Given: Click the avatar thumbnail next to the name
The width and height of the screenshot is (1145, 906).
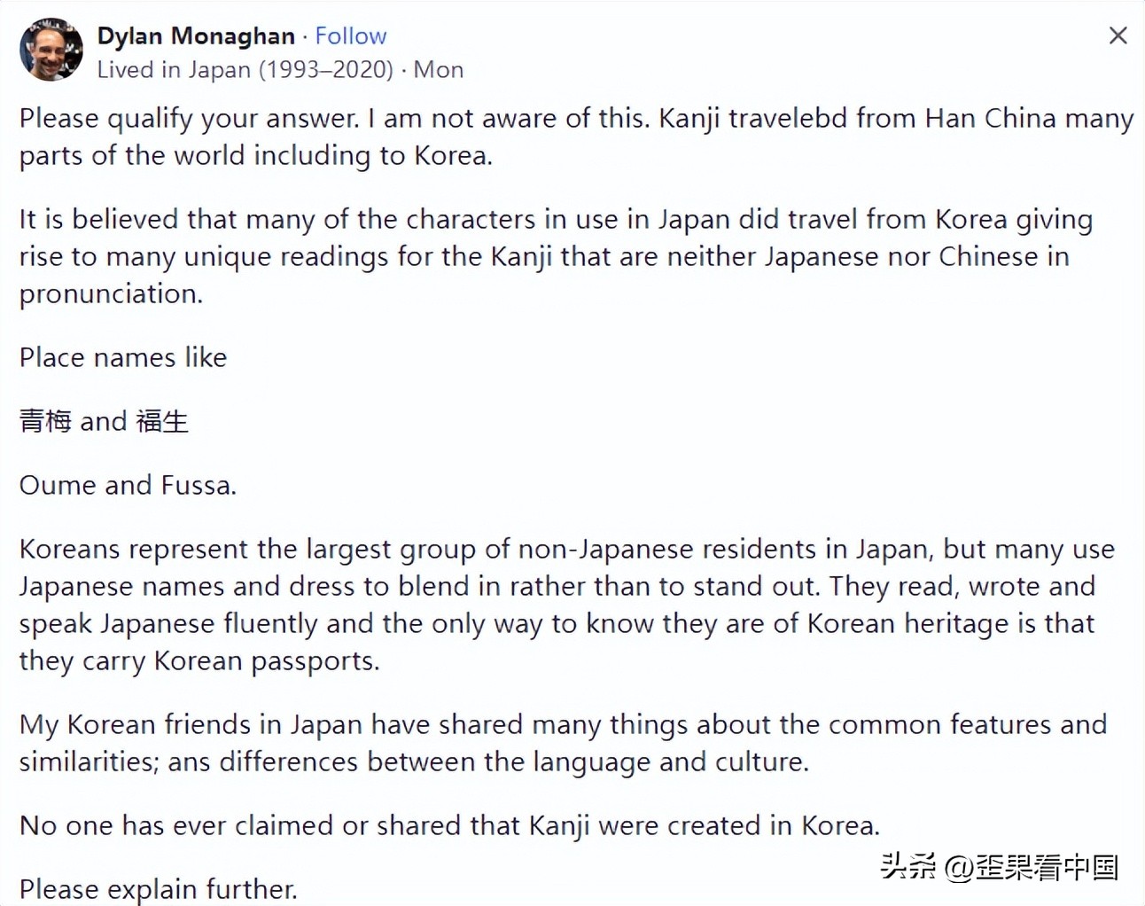Looking at the screenshot, I should click(x=51, y=49).
